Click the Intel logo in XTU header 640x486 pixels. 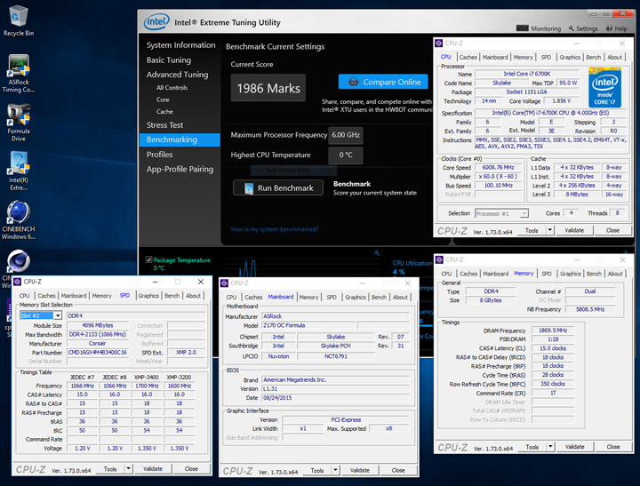(x=156, y=21)
